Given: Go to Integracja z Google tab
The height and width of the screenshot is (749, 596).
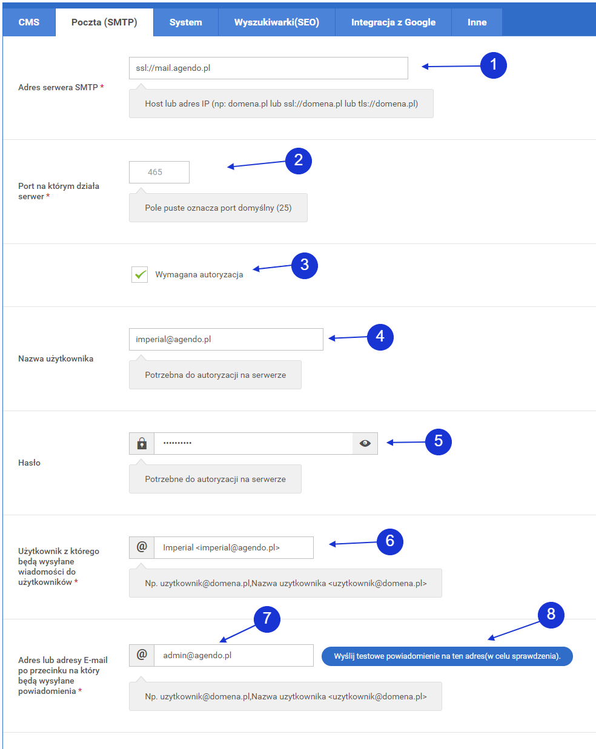Looking at the screenshot, I should tap(393, 22).
